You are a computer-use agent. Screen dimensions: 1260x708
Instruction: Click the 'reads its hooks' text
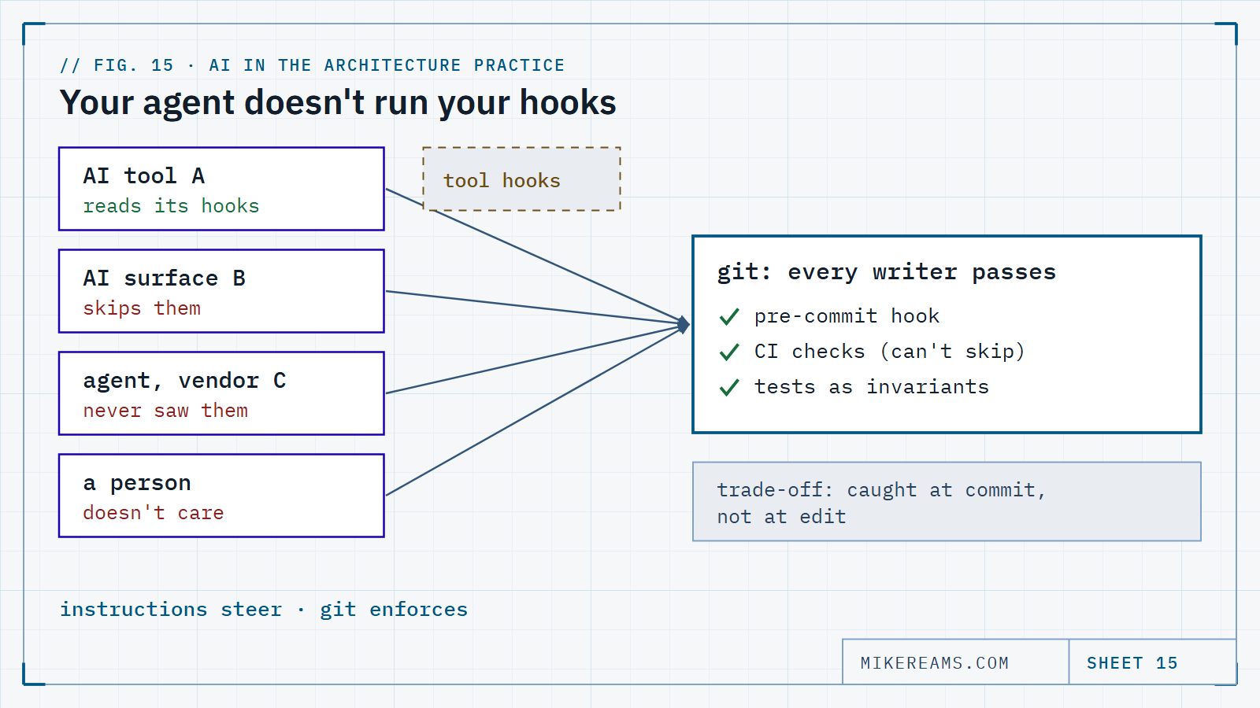point(171,206)
